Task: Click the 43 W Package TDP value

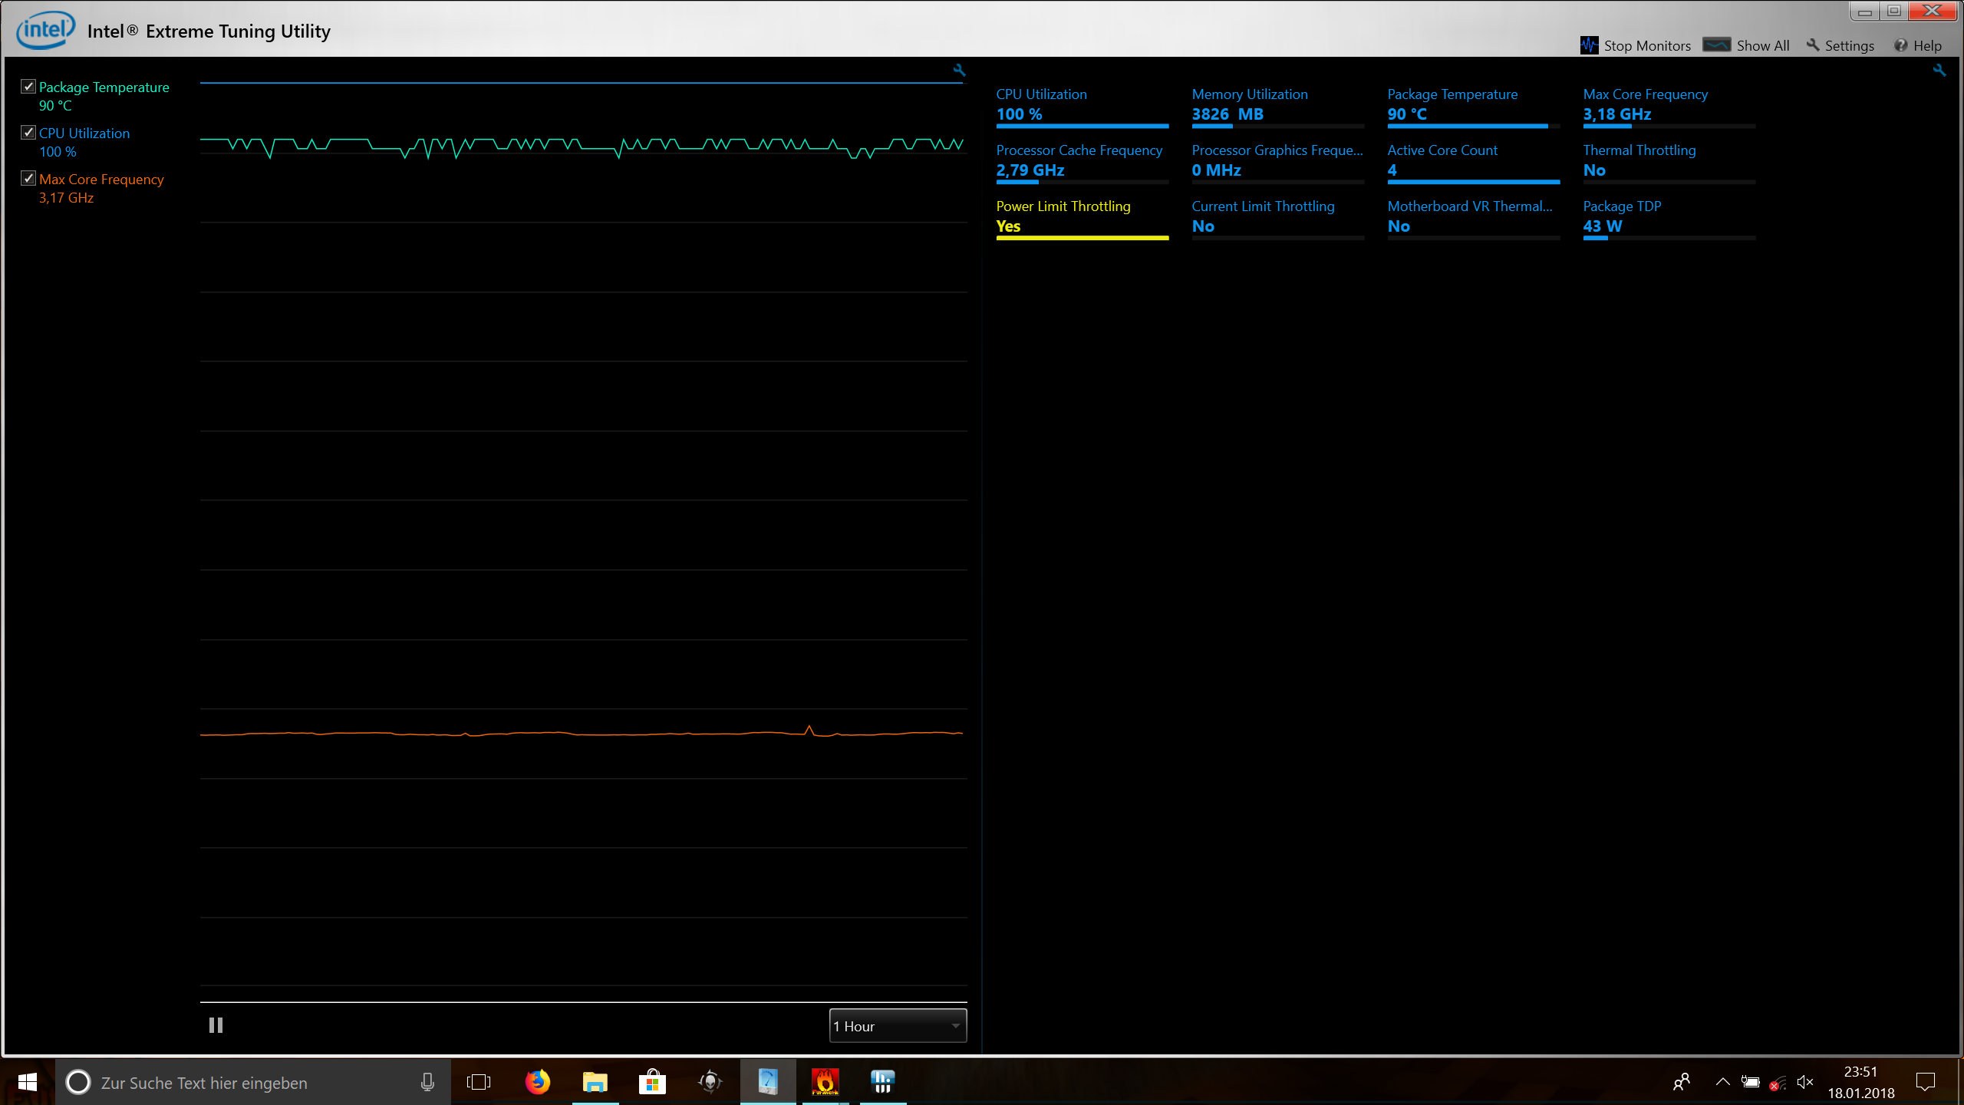Action: click(1603, 226)
